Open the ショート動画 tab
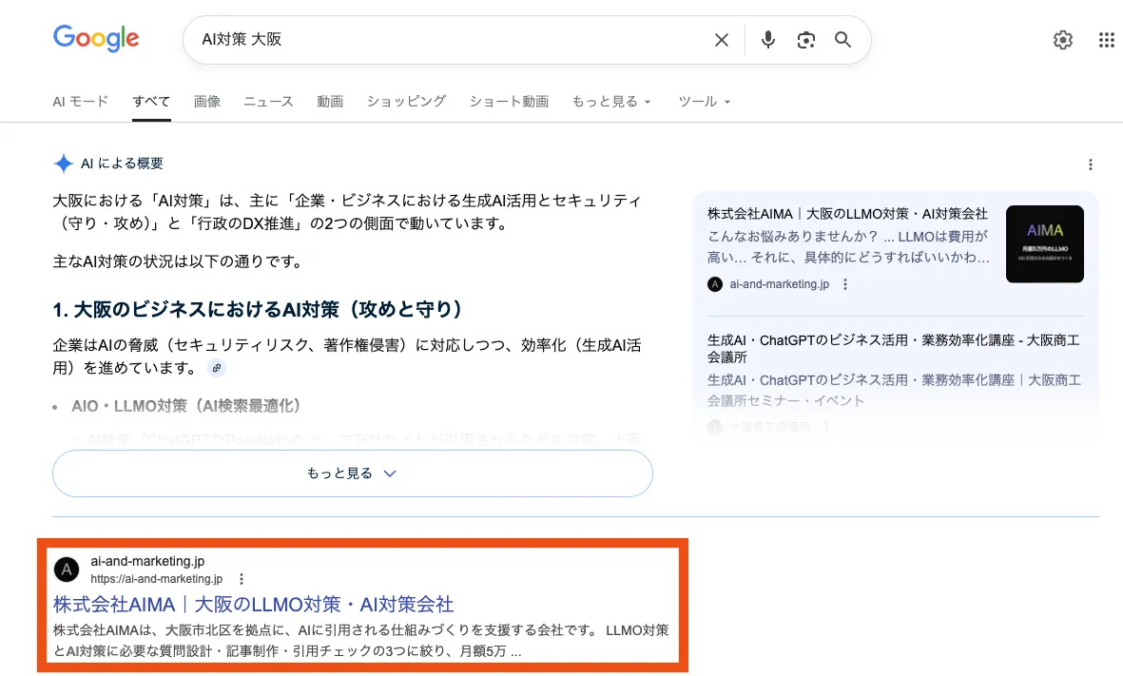This screenshot has height=676, width=1123. point(509,102)
